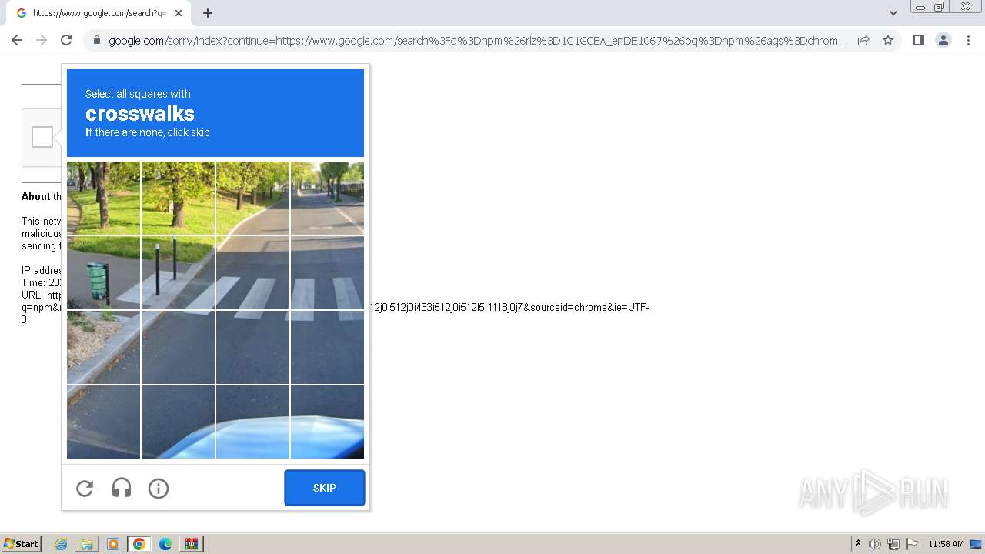The height and width of the screenshot is (554, 985).
Task: Go forward in browser history
Action: 42,40
